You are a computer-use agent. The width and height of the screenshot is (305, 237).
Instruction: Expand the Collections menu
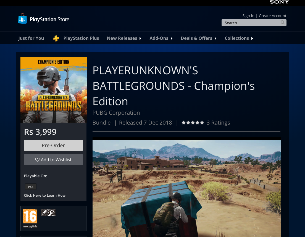tap(239, 38)
